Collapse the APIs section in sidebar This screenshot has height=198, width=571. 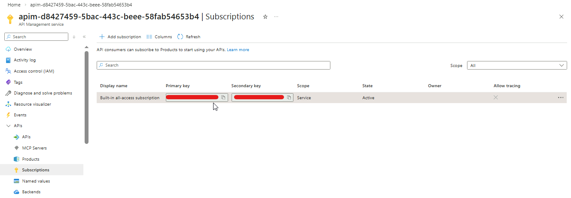coord(8,126)
